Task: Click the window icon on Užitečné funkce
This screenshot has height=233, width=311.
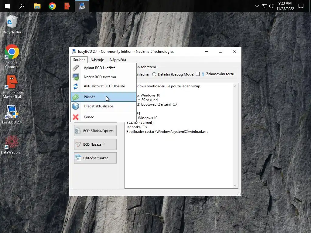Action: tap(78, 158)
